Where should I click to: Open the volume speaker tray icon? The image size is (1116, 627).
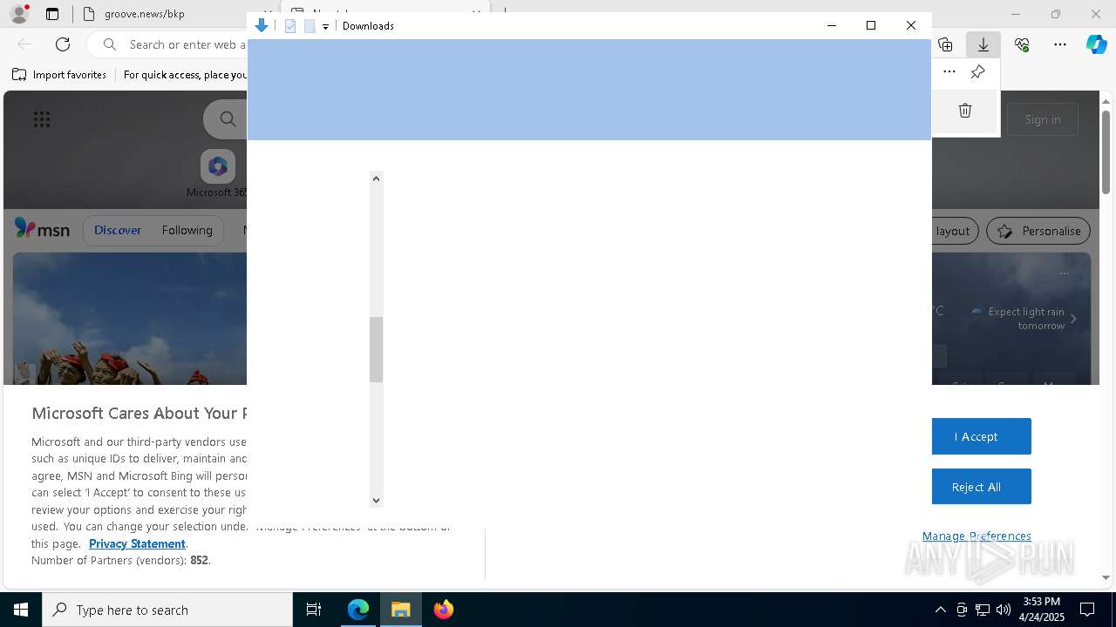[1004, 610]
